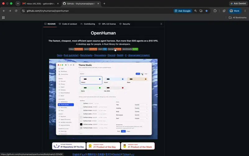Click the #1 Repository Of The Day badge
249x156 pixels.
coord(69,146)
